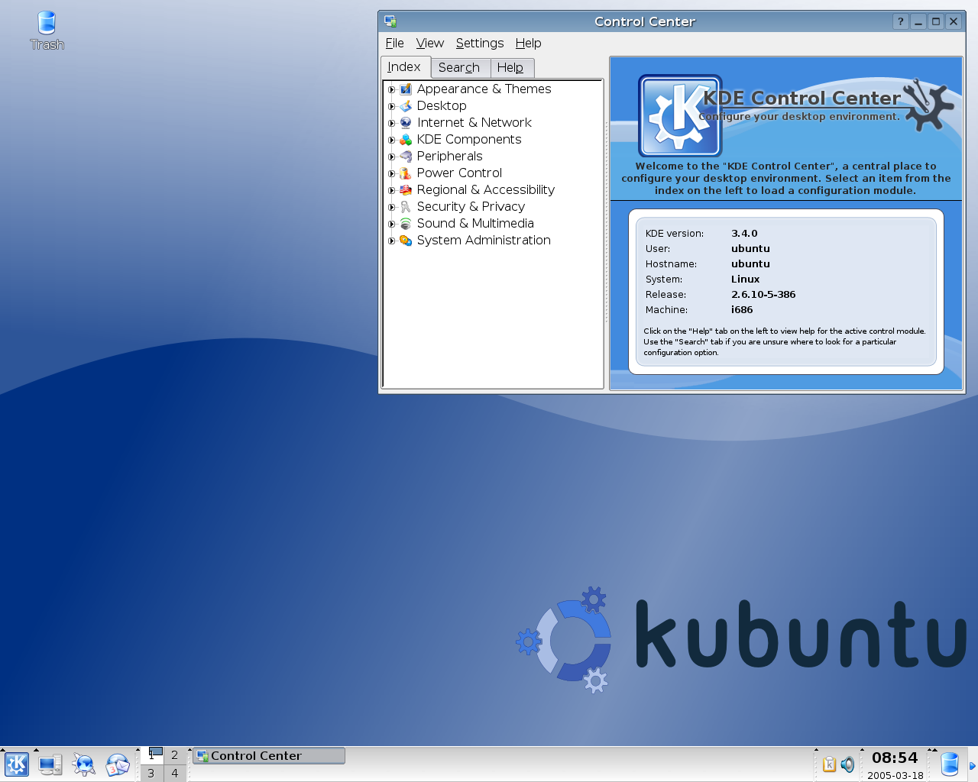This screenshot has height=782, width=978.
Task: Open the window menu icon in Control Center title bar
Action: tap(390, 21)
